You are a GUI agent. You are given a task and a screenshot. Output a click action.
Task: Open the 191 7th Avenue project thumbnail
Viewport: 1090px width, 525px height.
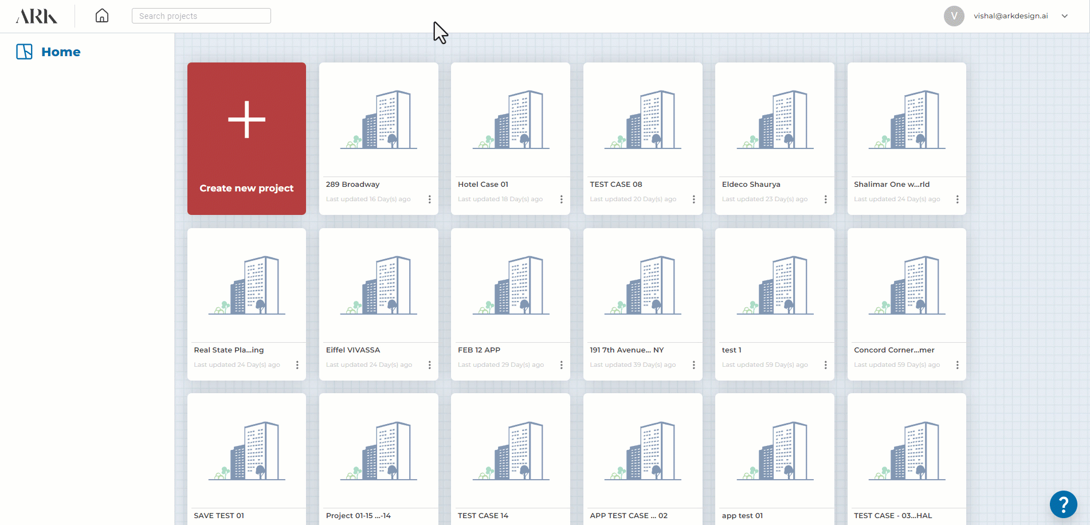point(642,285)
